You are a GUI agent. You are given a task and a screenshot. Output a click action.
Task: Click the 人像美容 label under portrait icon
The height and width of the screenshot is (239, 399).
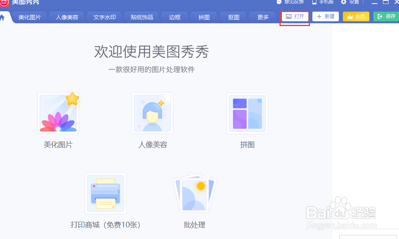[x=153, y=145]
